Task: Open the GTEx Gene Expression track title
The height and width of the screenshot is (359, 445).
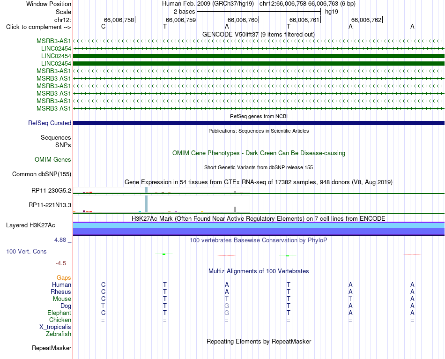Action: (x=259, y=182)
